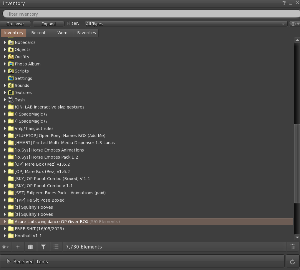This screenshot has height=270, width=300.
Task: Click the Expand button
Action: 48,24
